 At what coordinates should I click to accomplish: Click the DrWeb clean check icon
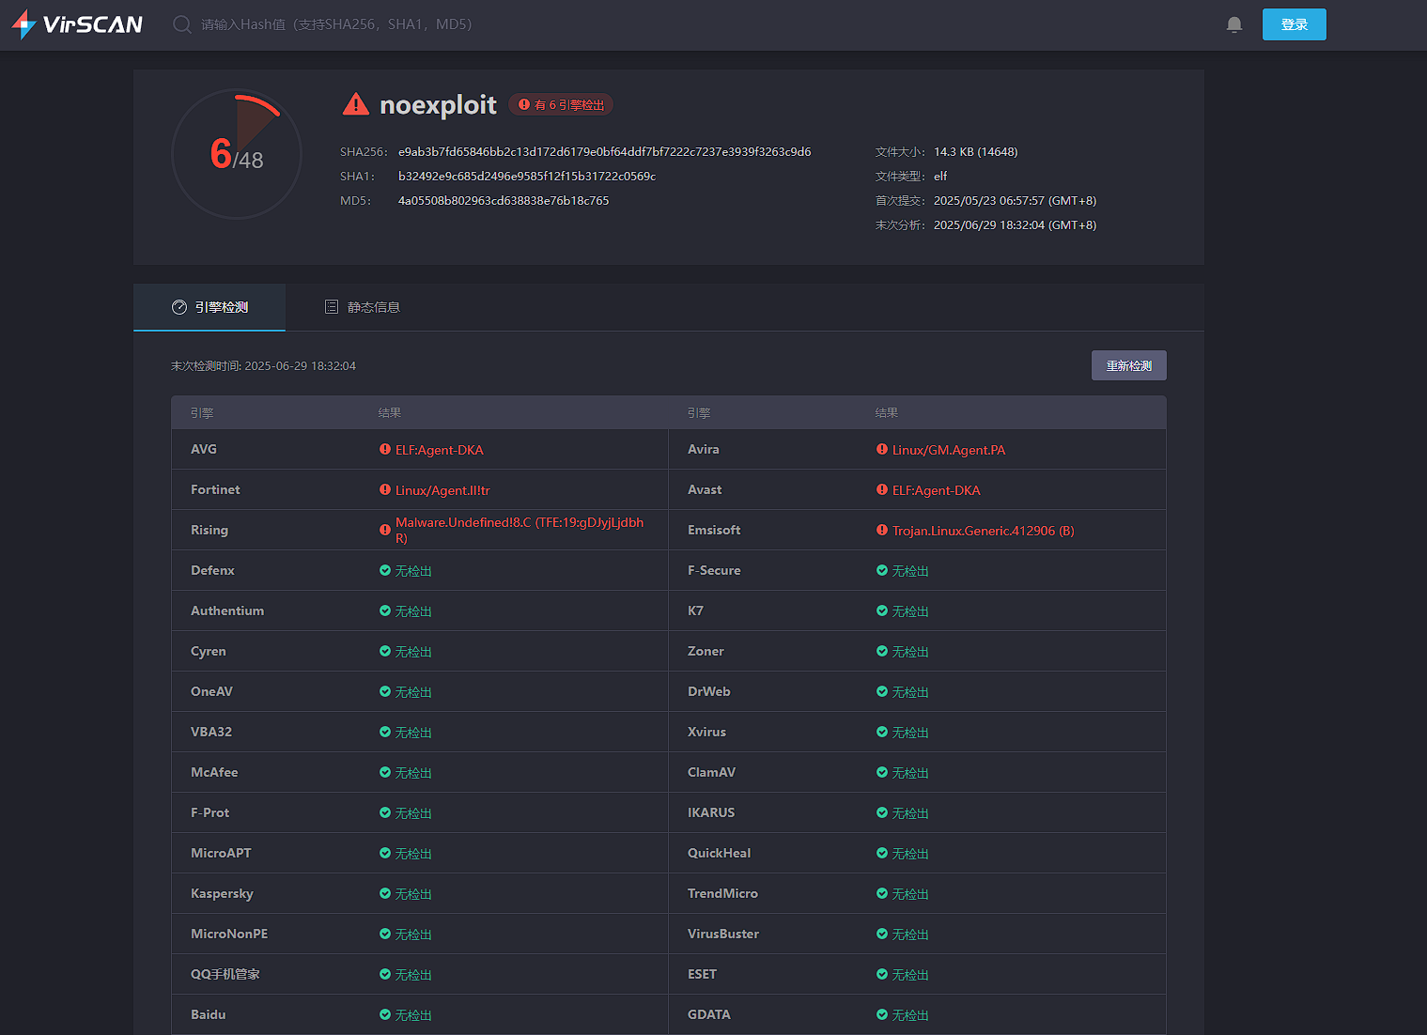(x=882, y=692)
